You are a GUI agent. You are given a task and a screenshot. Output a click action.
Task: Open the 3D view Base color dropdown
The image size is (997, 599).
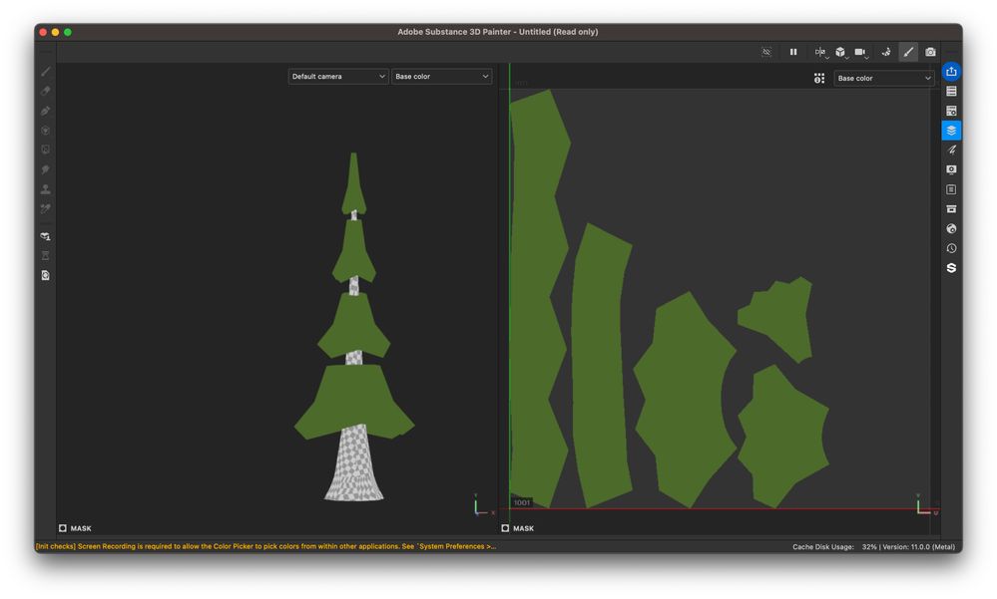[441, 77]
